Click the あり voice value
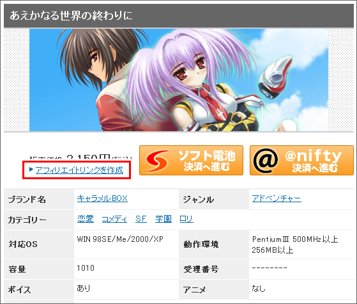 coord(83,288)
